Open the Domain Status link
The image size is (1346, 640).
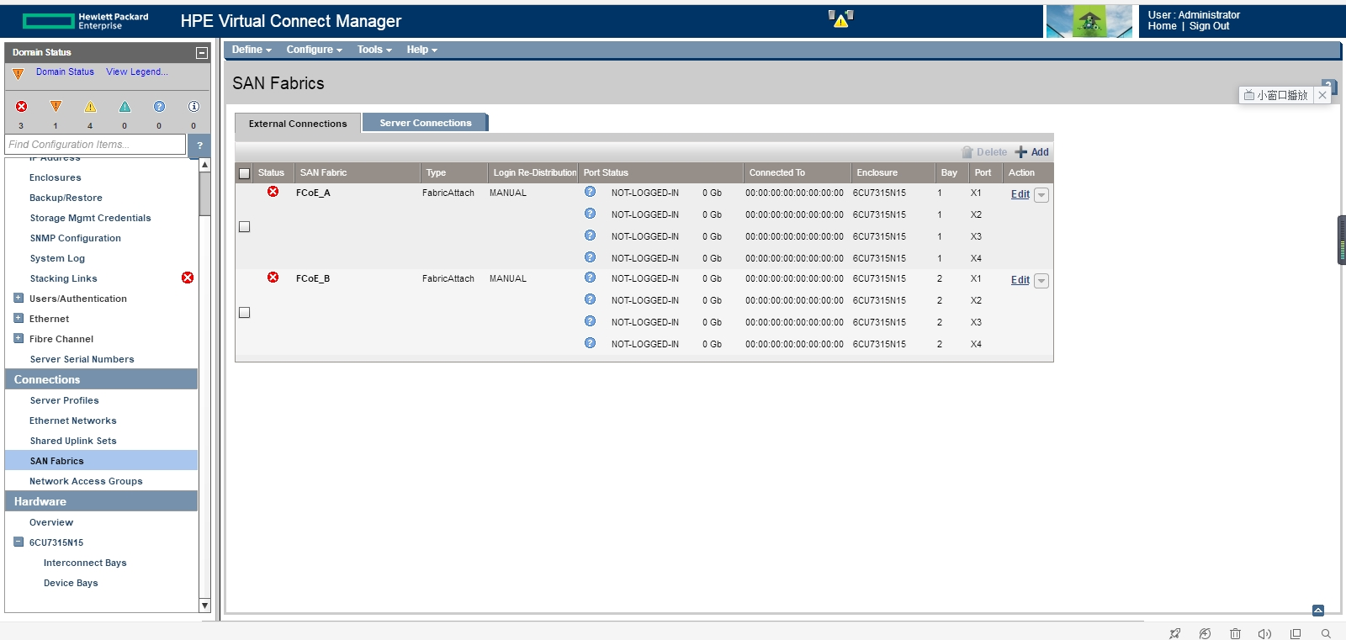coord(65,72)
